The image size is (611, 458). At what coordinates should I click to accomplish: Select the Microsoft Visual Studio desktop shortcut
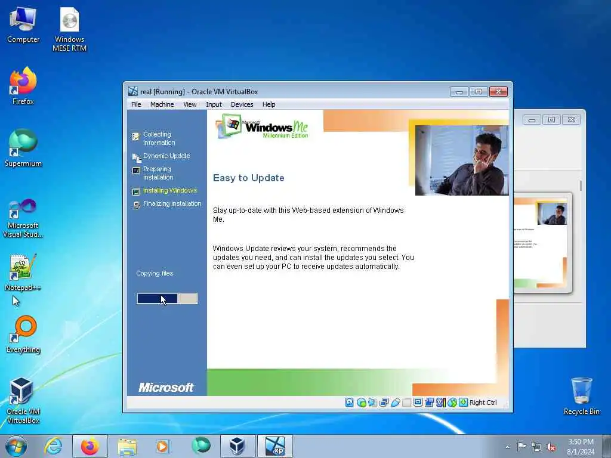click(x=23, y=218)
